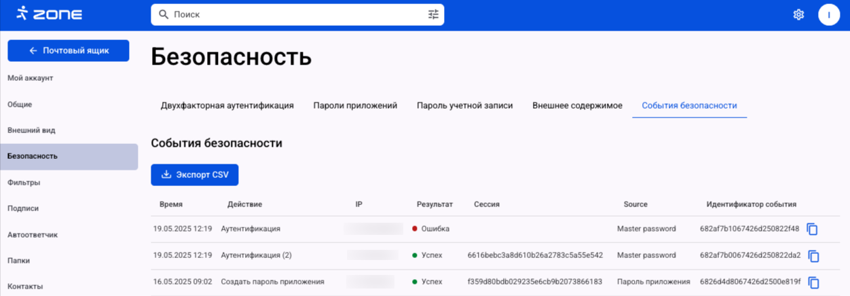850x296 pixels.
Task: Click the magnifier search icon
Action: (x=163, y=14)
